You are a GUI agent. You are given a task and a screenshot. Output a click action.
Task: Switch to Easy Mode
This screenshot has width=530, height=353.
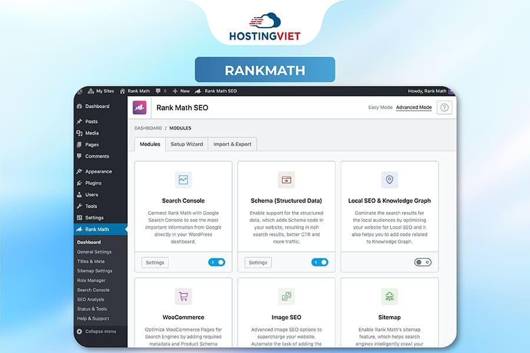380,108
